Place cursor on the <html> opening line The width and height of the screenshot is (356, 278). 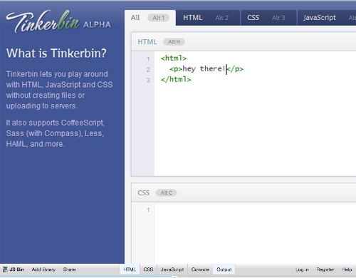point(174,58)
